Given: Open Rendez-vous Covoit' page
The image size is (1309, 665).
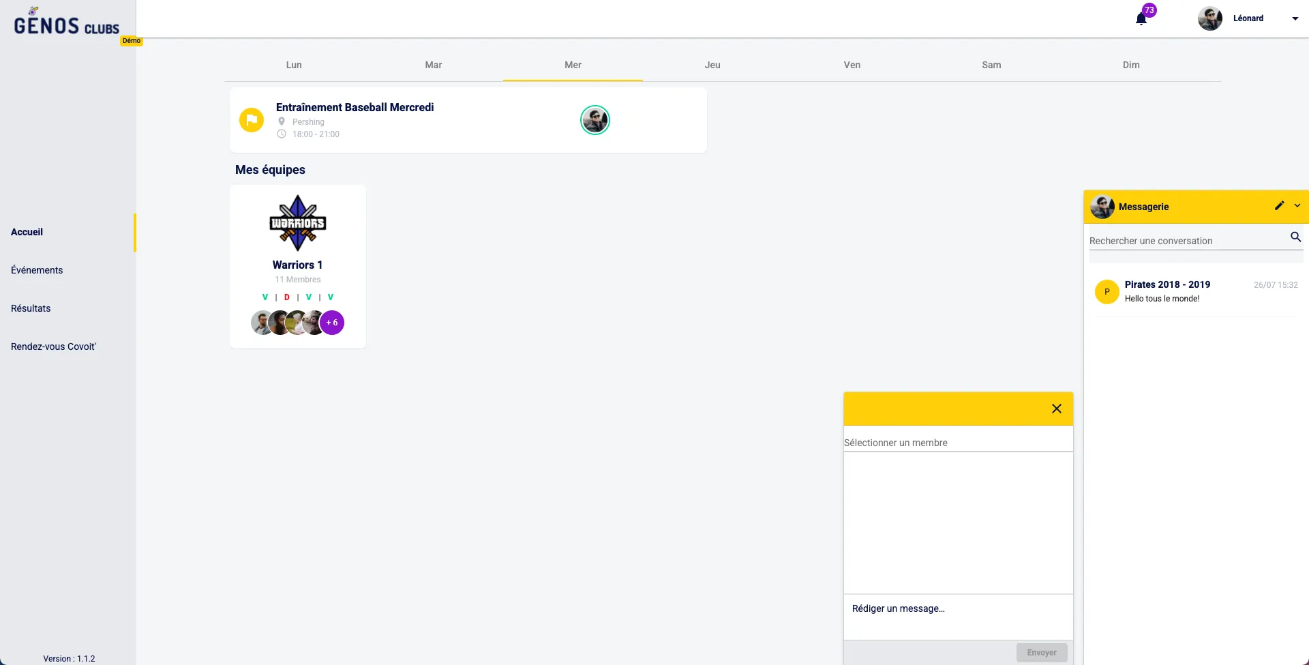Looking at the screenshot, I should 53,346.
